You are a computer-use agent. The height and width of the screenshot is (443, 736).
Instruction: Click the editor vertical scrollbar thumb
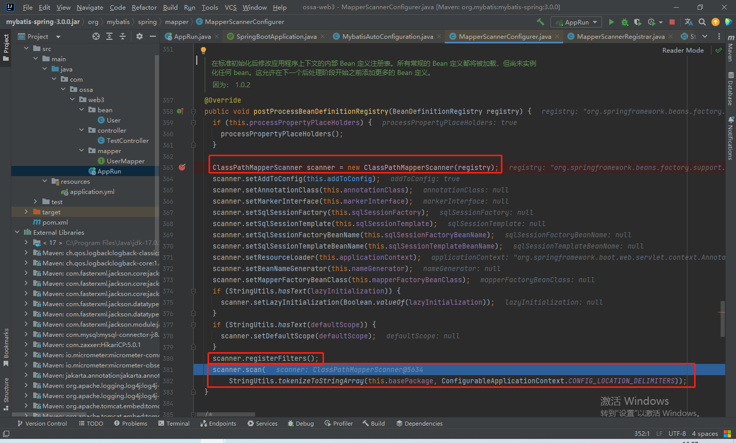click(722, 318)
